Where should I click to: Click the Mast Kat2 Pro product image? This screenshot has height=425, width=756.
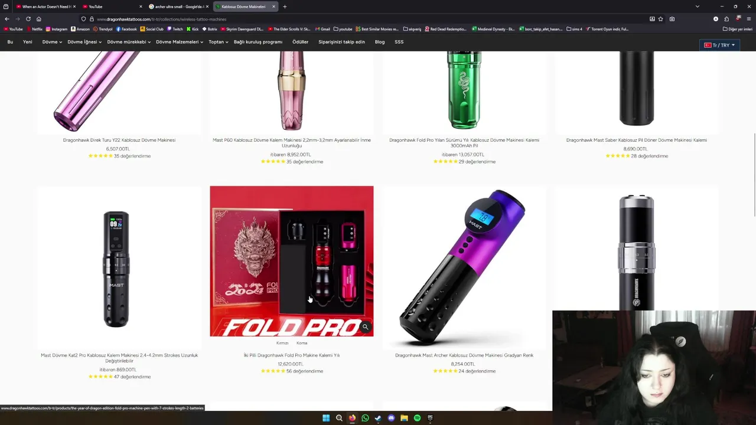[116, 267]
